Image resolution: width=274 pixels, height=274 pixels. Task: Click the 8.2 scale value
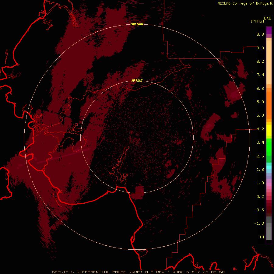[260, 61]
